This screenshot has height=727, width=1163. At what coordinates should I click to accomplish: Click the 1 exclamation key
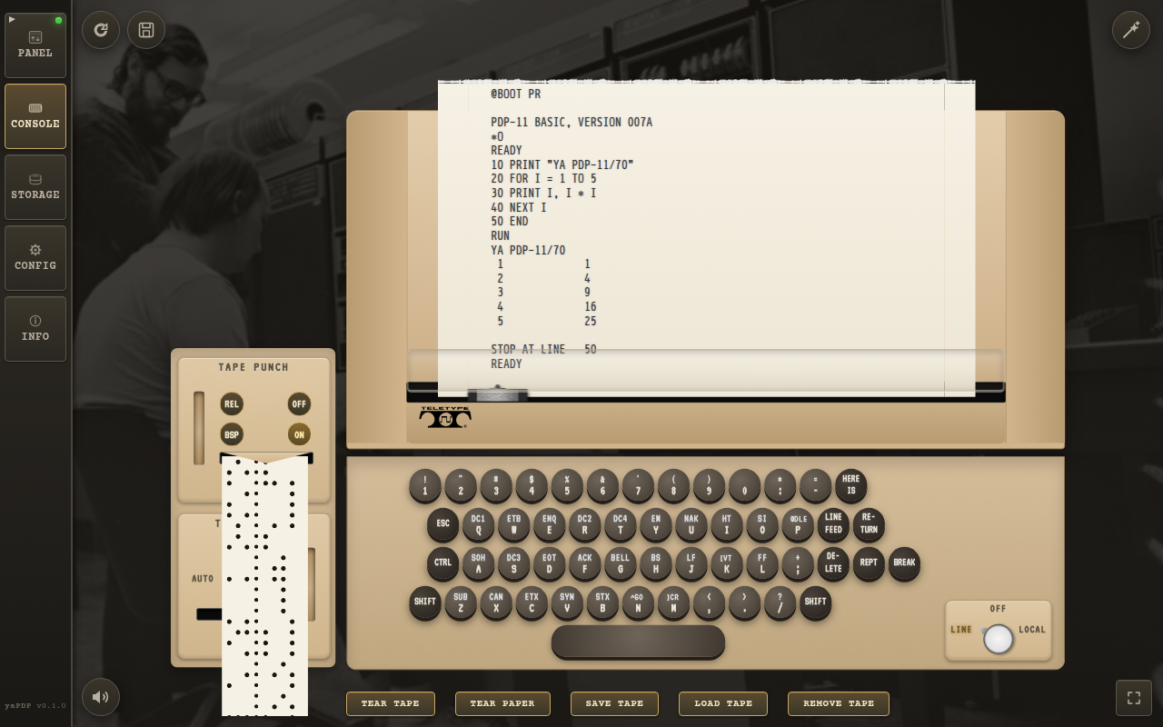[x=425, y=485]
